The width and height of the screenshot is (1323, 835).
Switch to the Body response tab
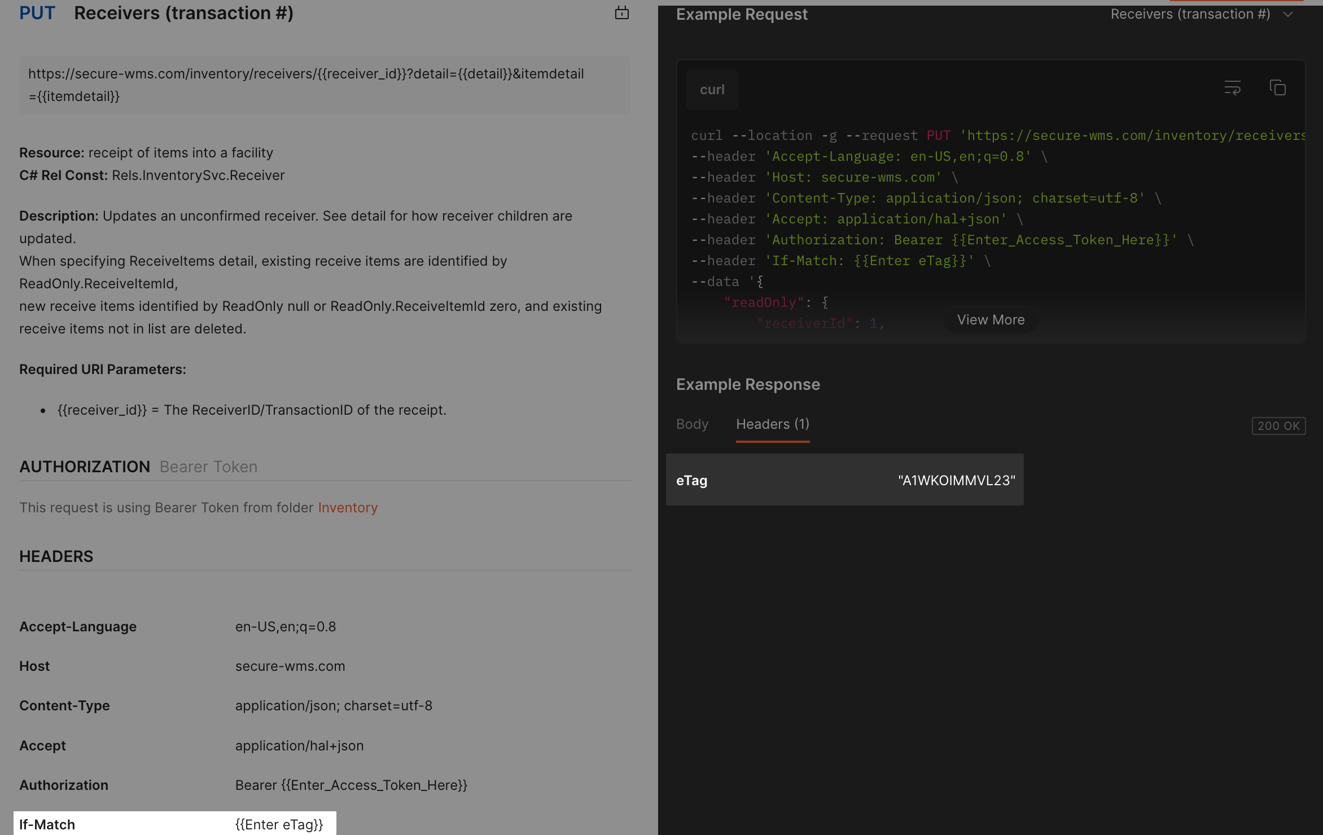coord(692,424)
